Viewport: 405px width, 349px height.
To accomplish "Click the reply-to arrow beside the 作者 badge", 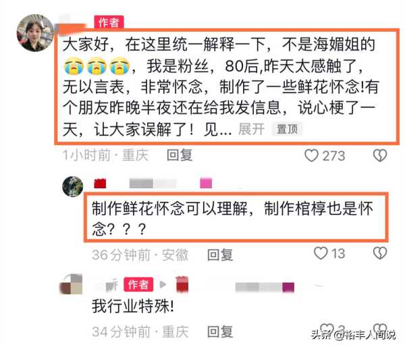I will click(x=163, y=285).
